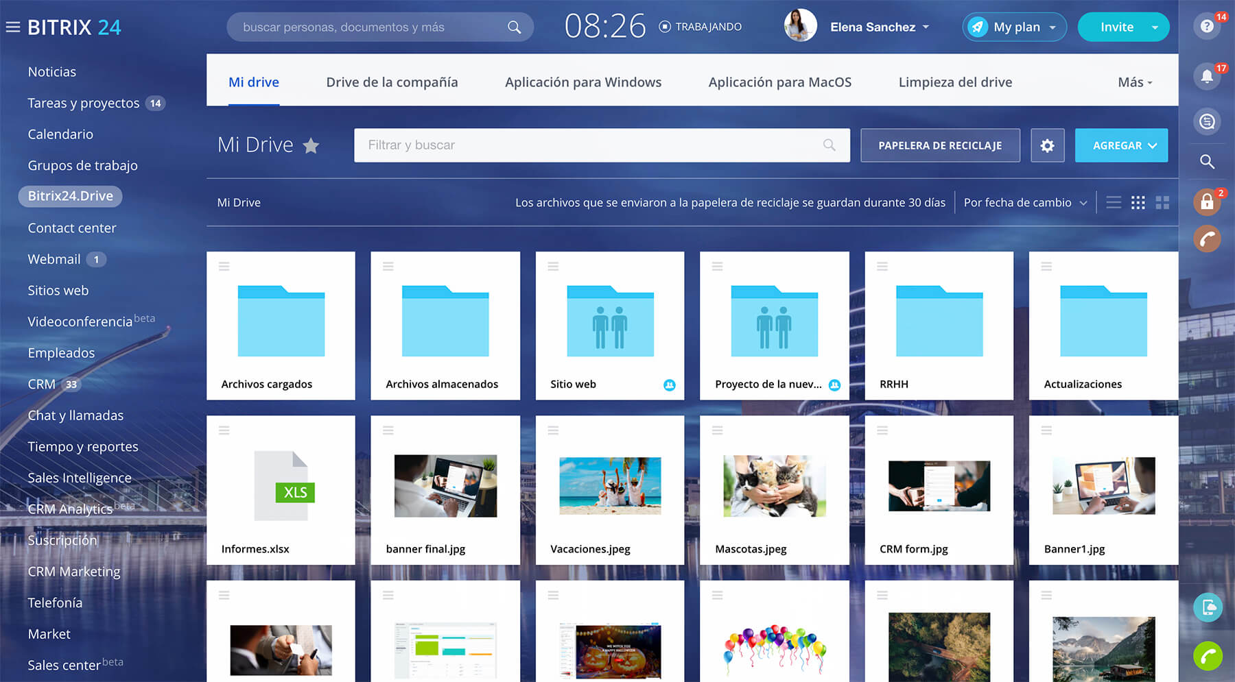Switch to small grid view
The width and height of the screenshot is (1235, 682).
pos(1138,202)
